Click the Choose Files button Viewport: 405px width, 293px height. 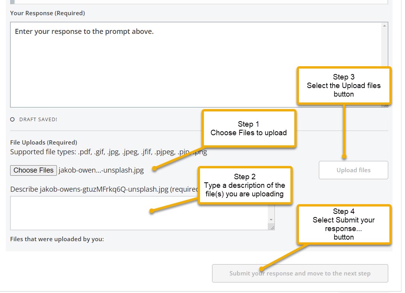tap(34, 170)
